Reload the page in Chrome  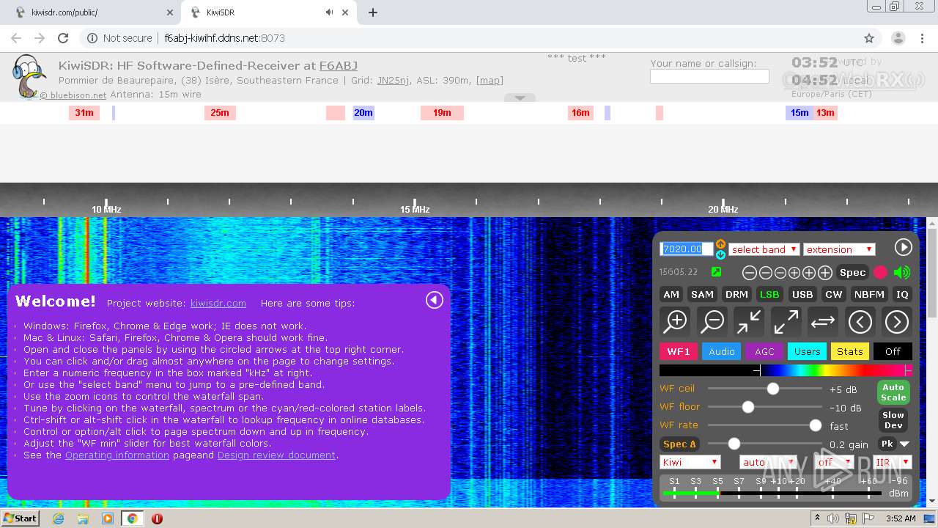point(63,38)
